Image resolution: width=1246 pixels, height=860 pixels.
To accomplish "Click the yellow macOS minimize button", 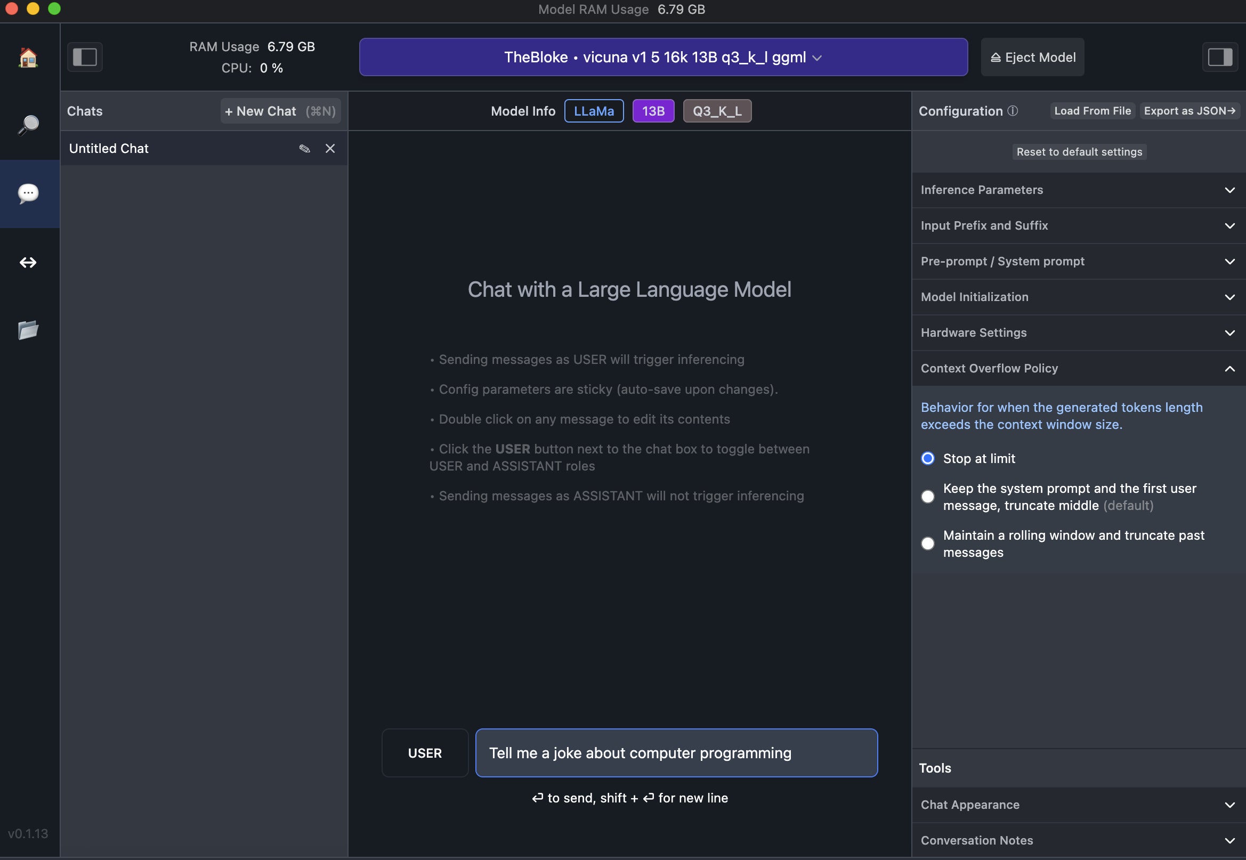I will (33, 8).
